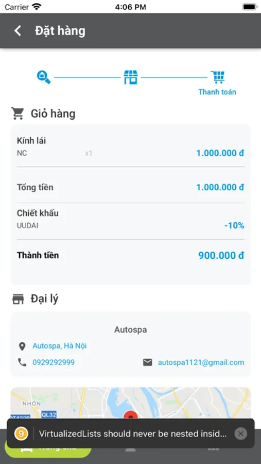Open Autospa, Hà Nội address link

pyautogui.click(x=59, y=345)
